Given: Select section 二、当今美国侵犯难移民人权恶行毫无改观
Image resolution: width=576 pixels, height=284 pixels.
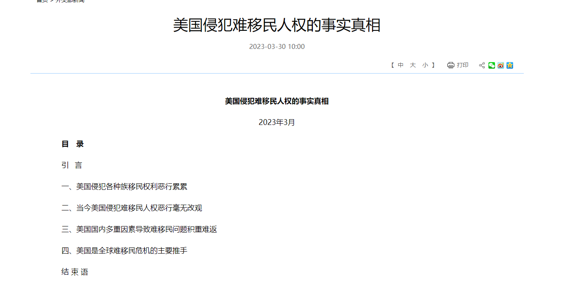Looking at the screenshot, I should click(132, 208).
